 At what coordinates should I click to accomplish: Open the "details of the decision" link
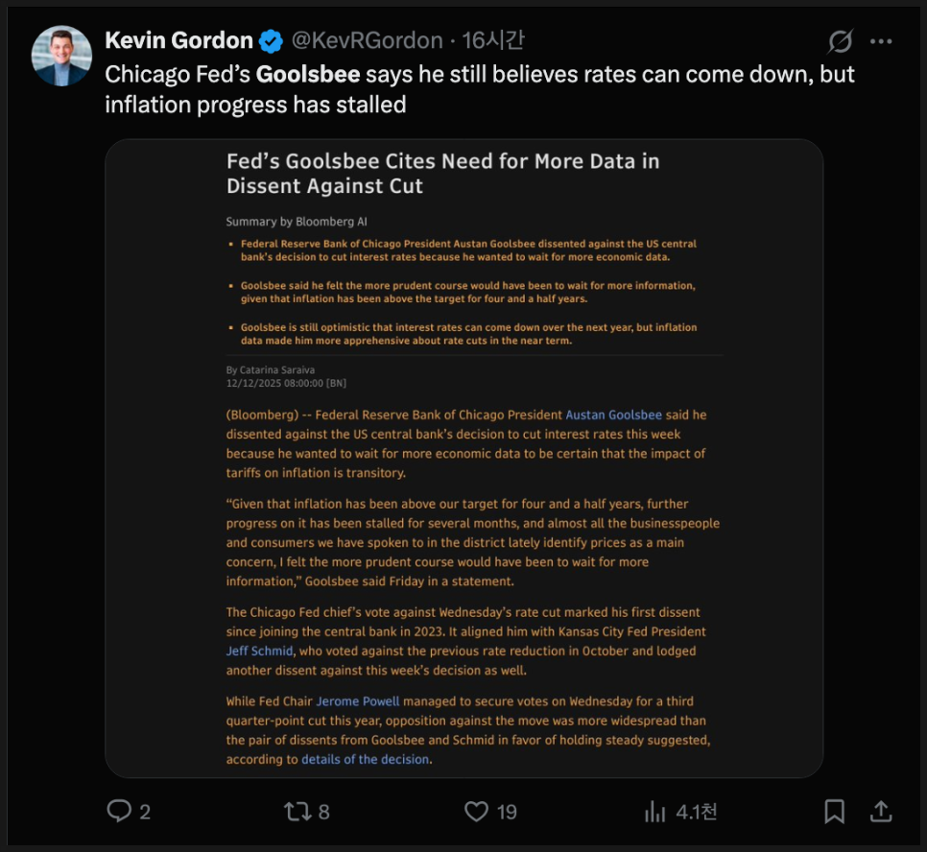(365, 759)
